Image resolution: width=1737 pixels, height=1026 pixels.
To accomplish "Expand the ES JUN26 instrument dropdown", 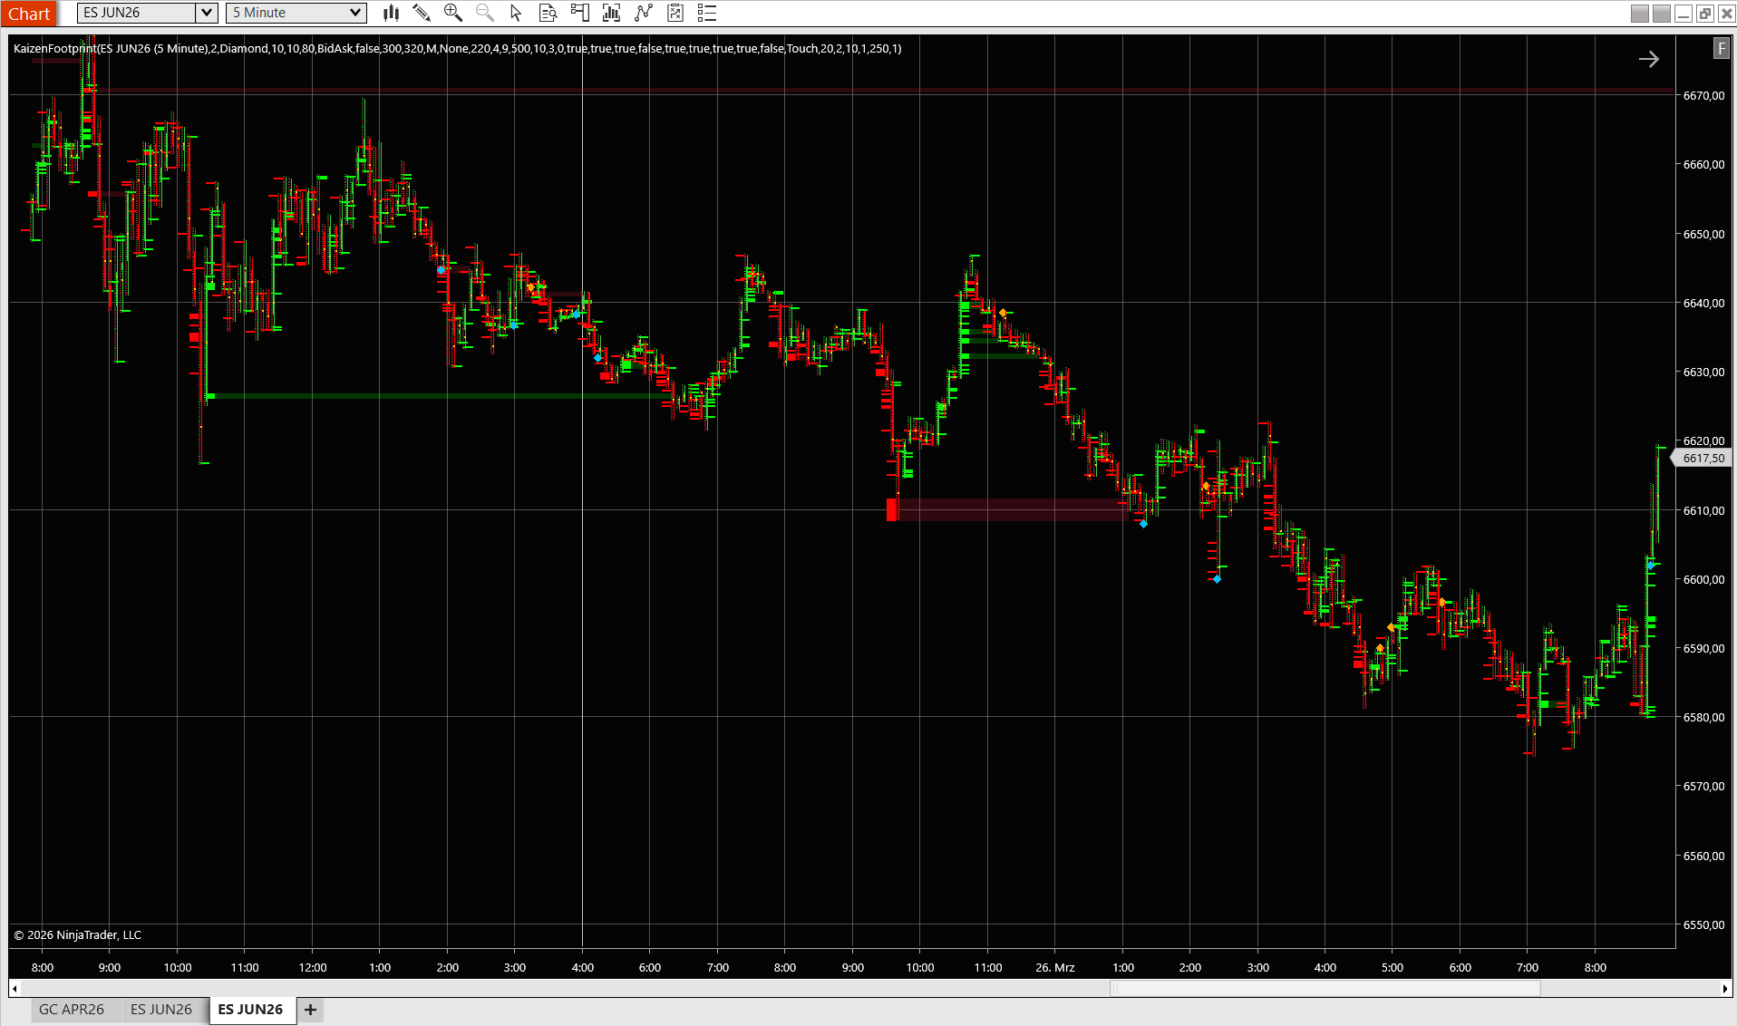I will coord(207,13).
